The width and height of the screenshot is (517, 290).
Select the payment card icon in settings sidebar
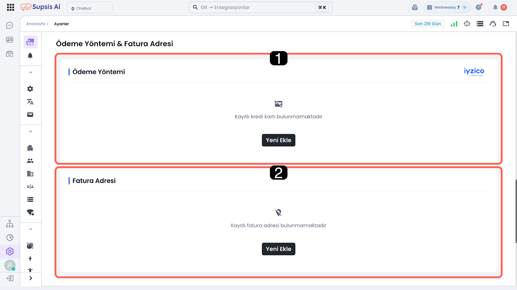pyautogui.click(x=30, y=42)
